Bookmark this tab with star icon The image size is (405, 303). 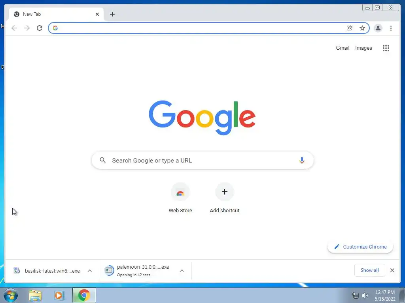coord(362,28)
